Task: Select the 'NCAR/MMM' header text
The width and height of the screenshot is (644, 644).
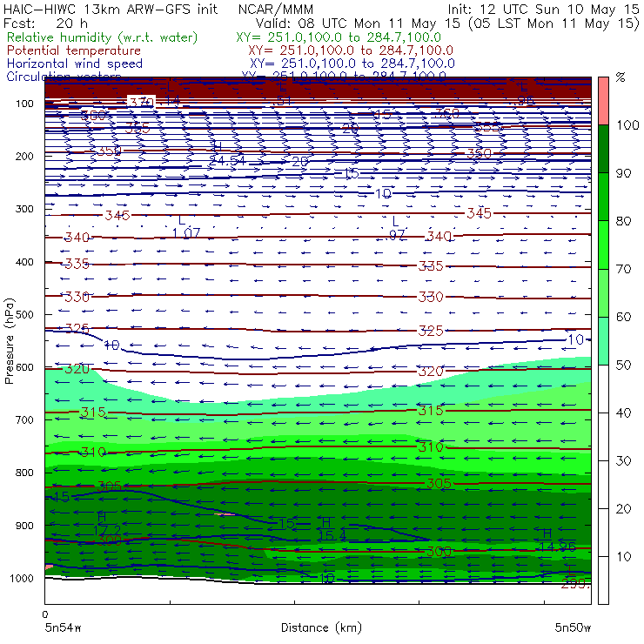Action: pyautogui.click(x=276, y=10)
